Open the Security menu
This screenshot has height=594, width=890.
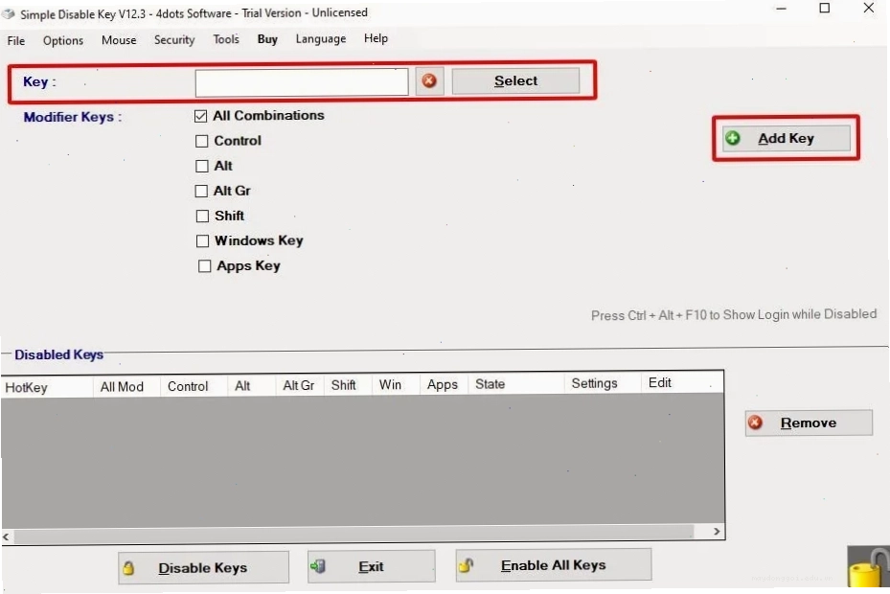click(x=174, y=39)
